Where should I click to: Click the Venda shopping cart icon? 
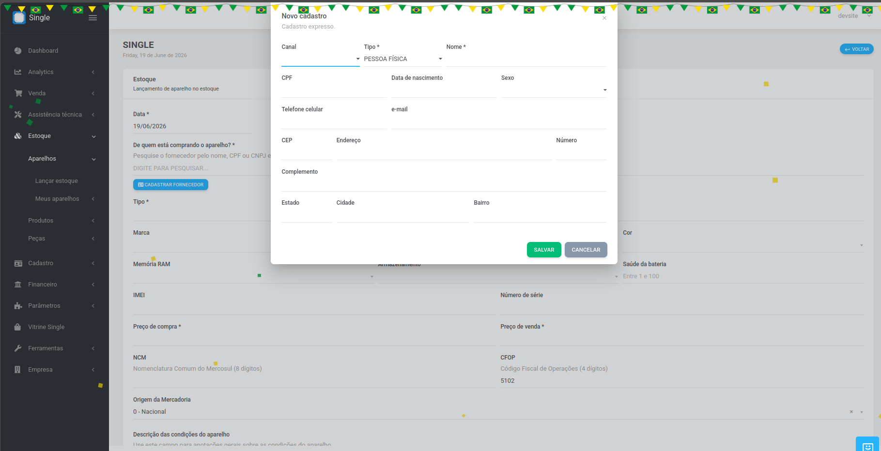coord(18,93)
